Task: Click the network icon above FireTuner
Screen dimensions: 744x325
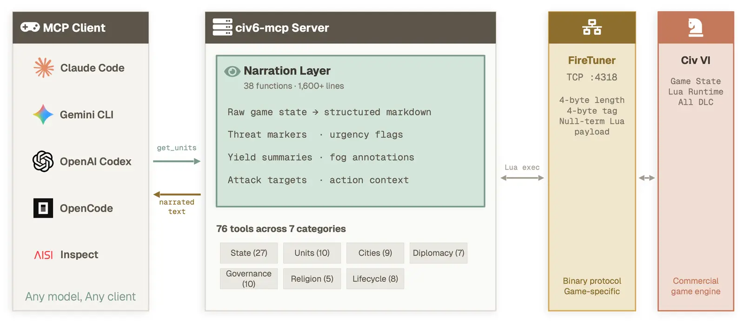Action: (x=592, y=27)
